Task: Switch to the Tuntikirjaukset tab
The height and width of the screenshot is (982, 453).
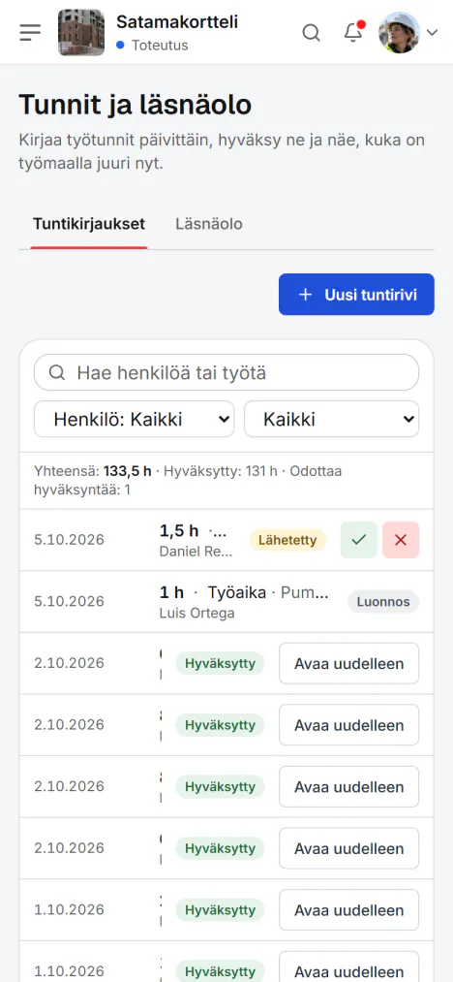Action: (x=89, y=224)
